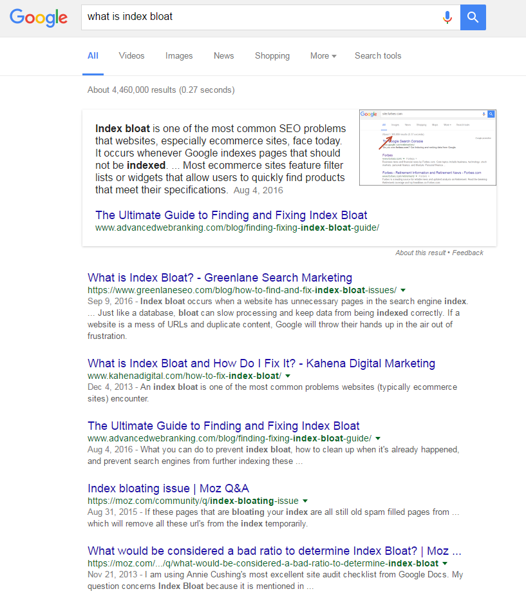
Task: Expand the More dropdown menu
Action: (323, 55)
